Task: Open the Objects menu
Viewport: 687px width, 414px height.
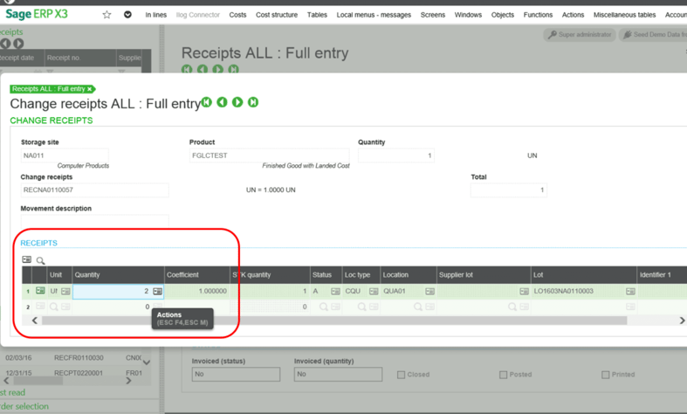Action: point(503,15)
